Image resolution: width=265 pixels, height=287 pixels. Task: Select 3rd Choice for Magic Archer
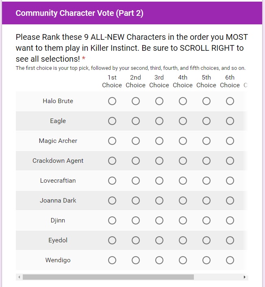point(159,141)
